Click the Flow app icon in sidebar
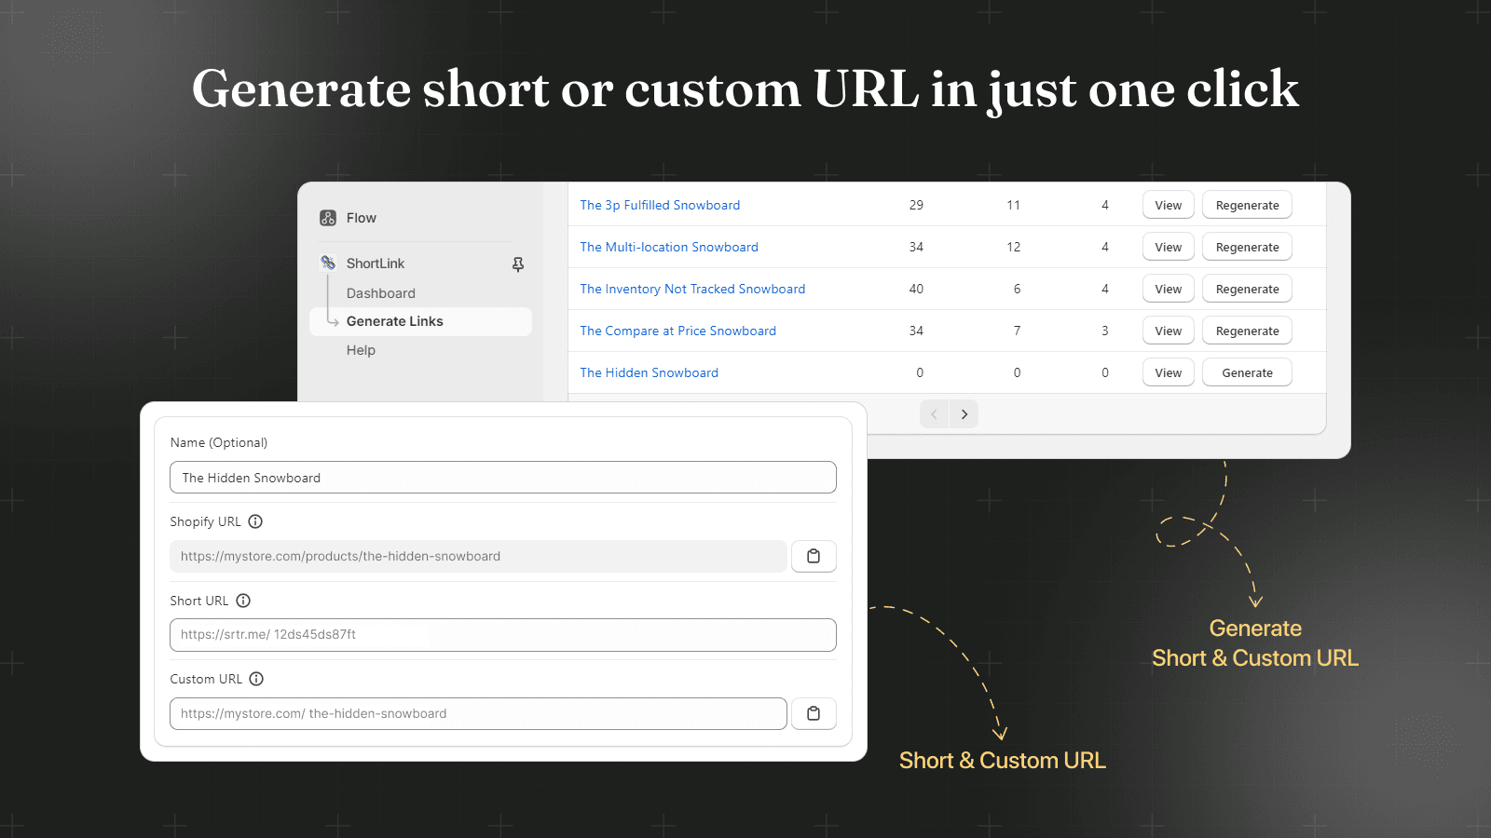1491x838 pixels. coord(328,218)
